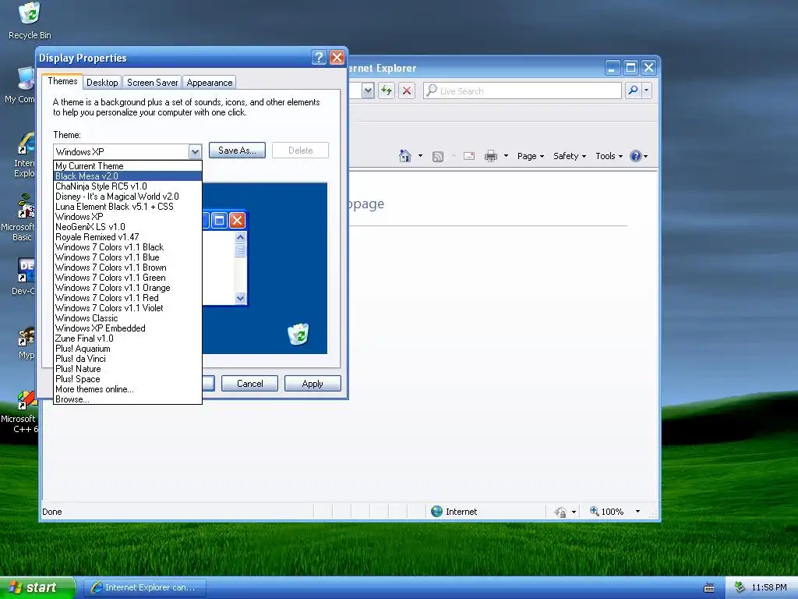Switch to the Appearance tab
Image resolution: width=798 pixels, height=599 pixels.
209,83
